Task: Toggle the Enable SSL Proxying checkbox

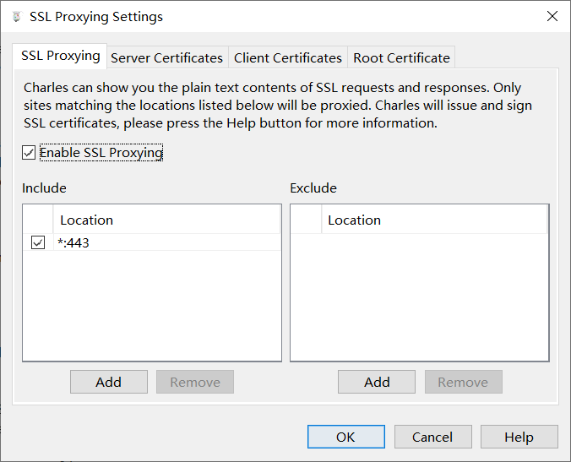Action: click(30, 153)
